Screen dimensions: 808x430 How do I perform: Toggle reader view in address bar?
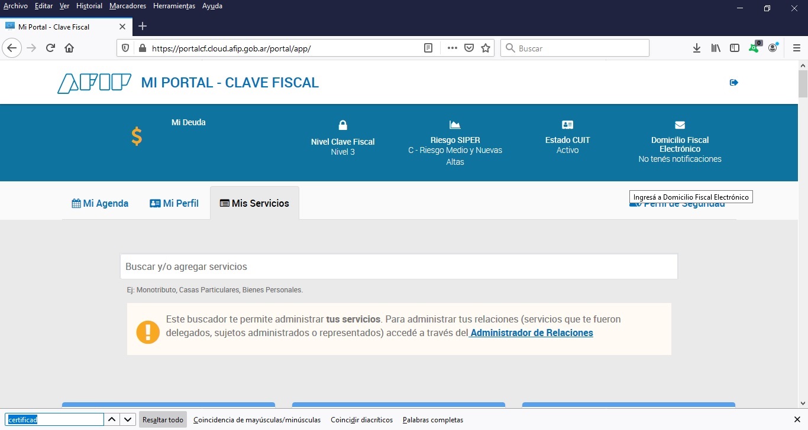(x=429, y=48)
